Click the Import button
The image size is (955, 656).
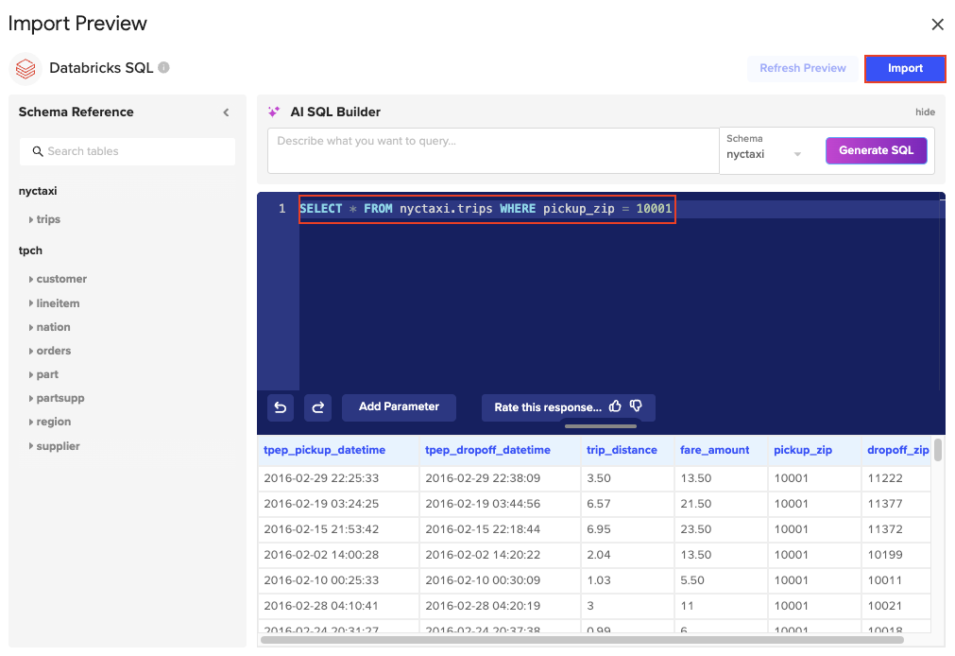(x=904, y=68)
